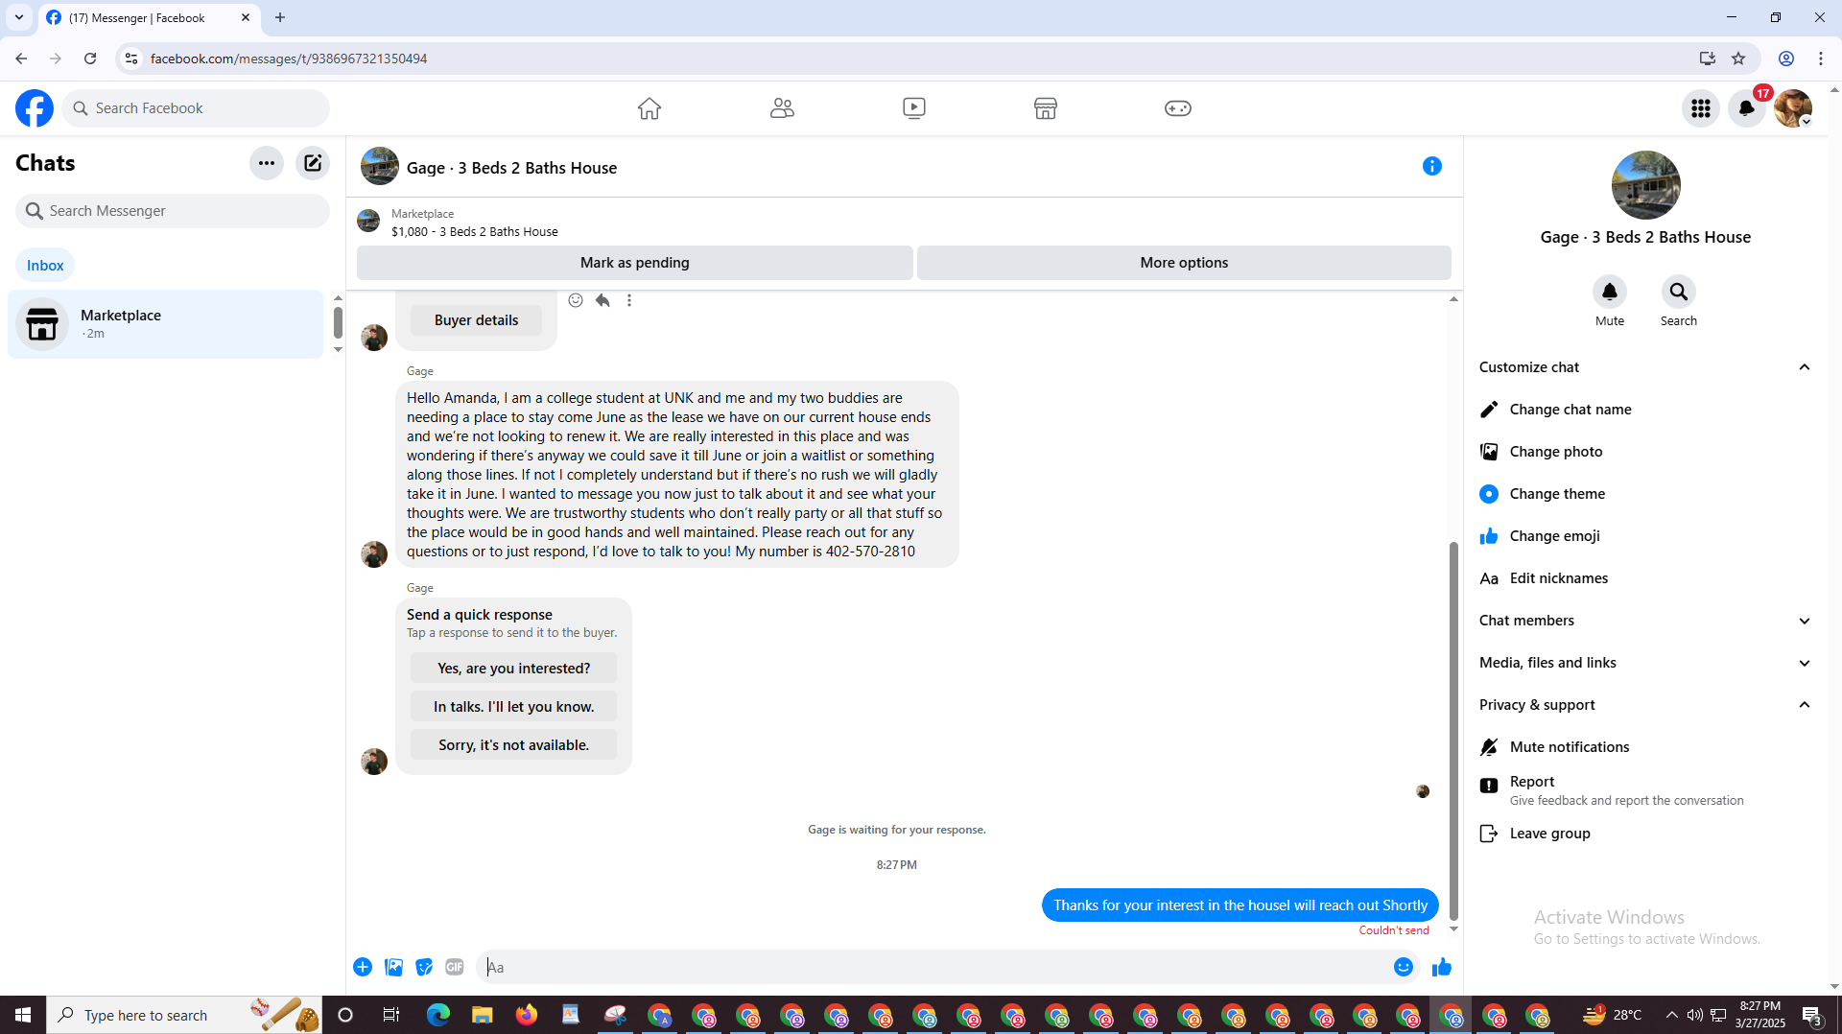Select Leave group option

point(1645,834)
